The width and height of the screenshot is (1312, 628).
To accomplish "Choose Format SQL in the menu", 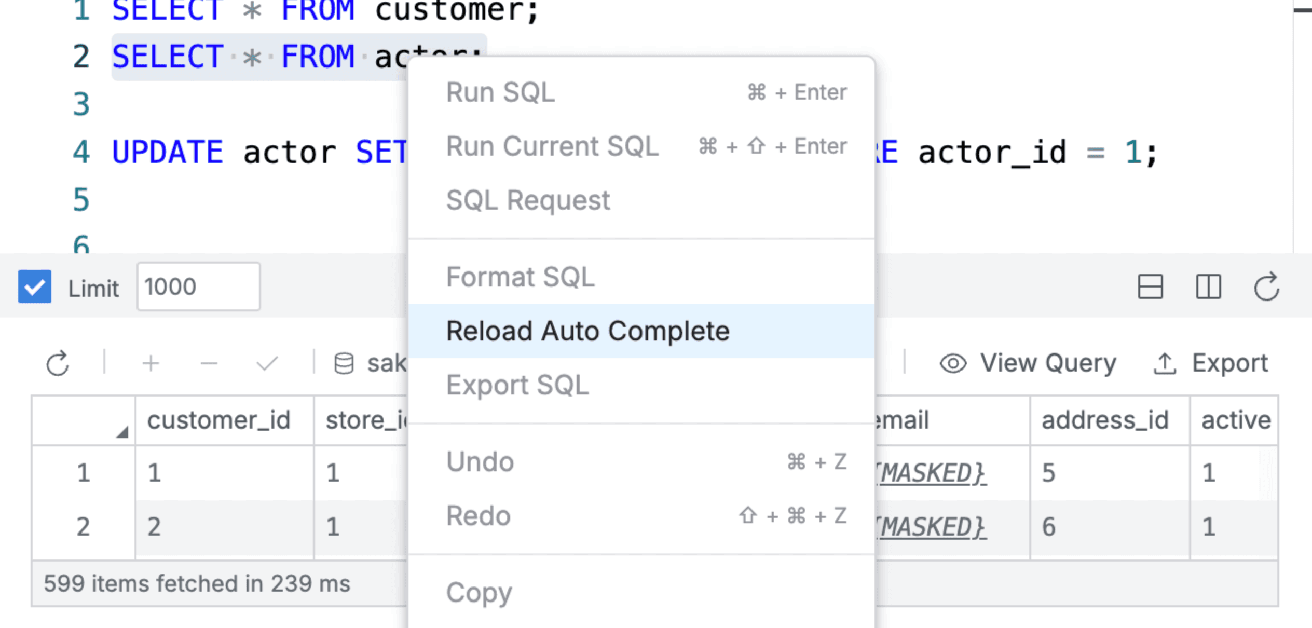I will [x=520, y=277].
